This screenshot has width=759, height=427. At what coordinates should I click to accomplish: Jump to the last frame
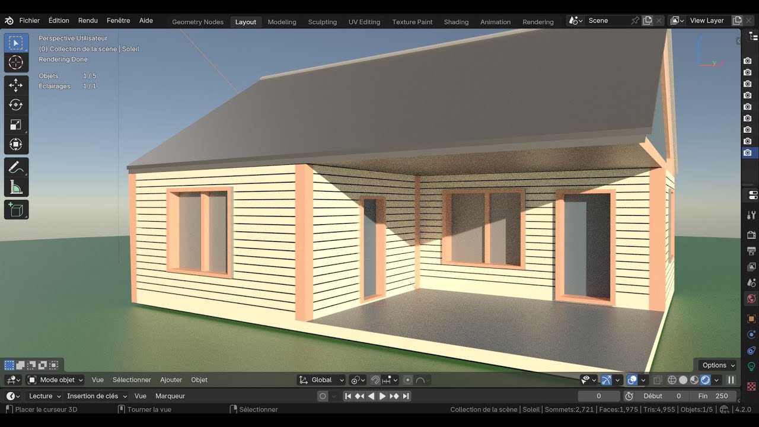coord(406,396)
